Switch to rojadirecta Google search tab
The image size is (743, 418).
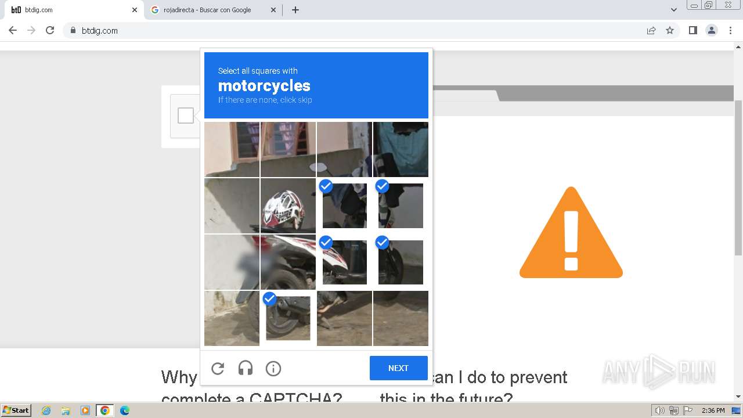[212, 10]
